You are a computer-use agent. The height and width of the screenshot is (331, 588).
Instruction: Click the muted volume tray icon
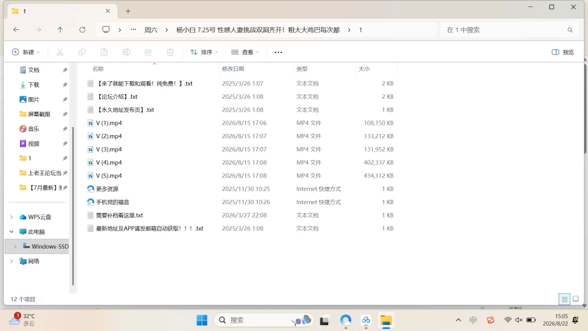[x=519, y=320]
